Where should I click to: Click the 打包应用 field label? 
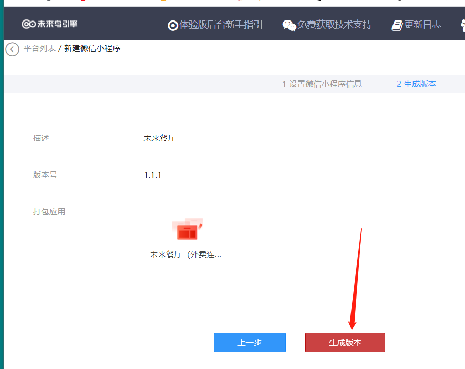[49, 211]
